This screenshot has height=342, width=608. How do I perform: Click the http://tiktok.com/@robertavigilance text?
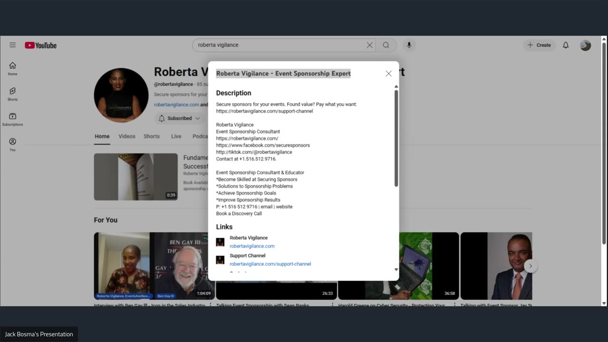click(254, 152)
